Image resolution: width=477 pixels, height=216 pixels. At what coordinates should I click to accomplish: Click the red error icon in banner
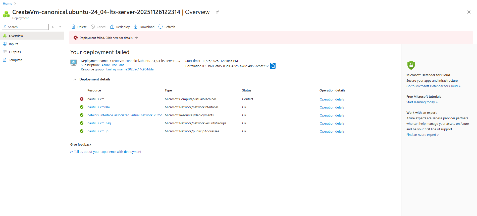(x=76, y=38)
